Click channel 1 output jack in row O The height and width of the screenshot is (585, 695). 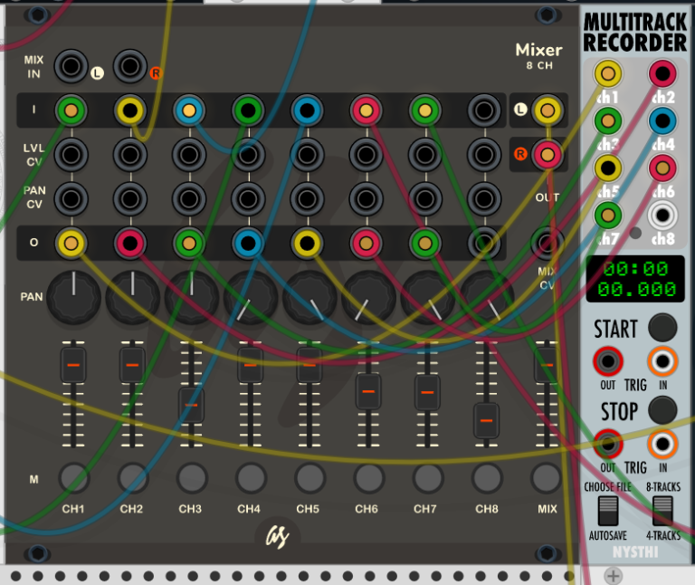tap(71, 243)
